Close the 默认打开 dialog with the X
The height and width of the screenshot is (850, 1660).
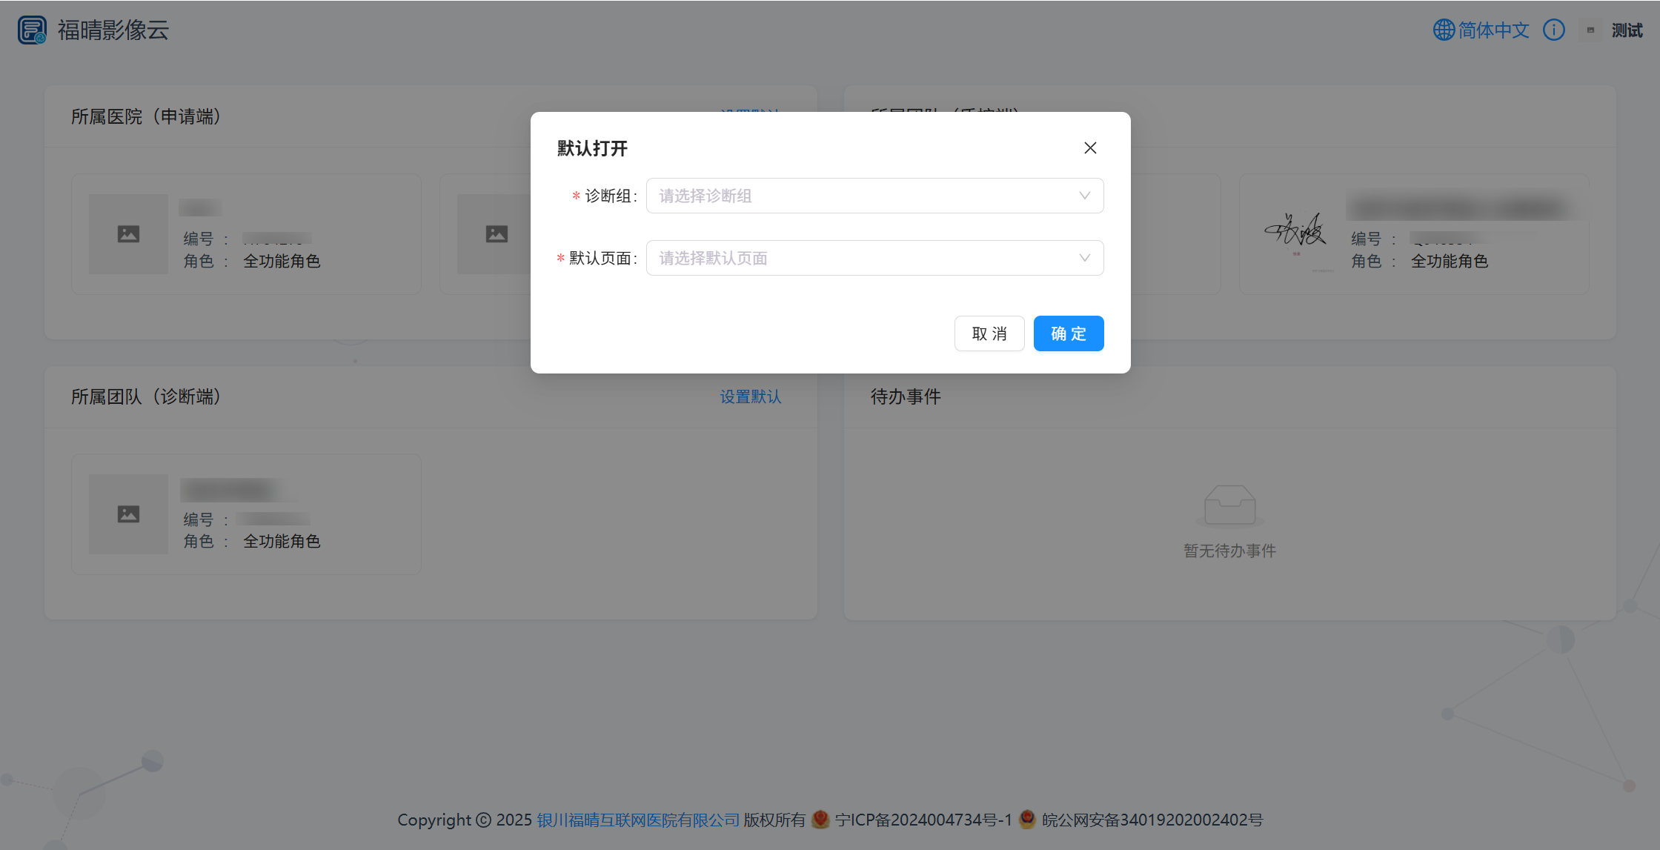1090,147
